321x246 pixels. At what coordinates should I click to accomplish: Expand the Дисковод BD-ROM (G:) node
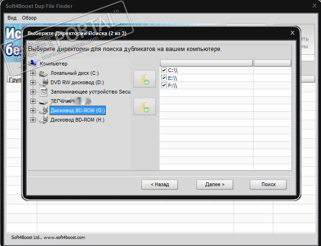(33, 110)
